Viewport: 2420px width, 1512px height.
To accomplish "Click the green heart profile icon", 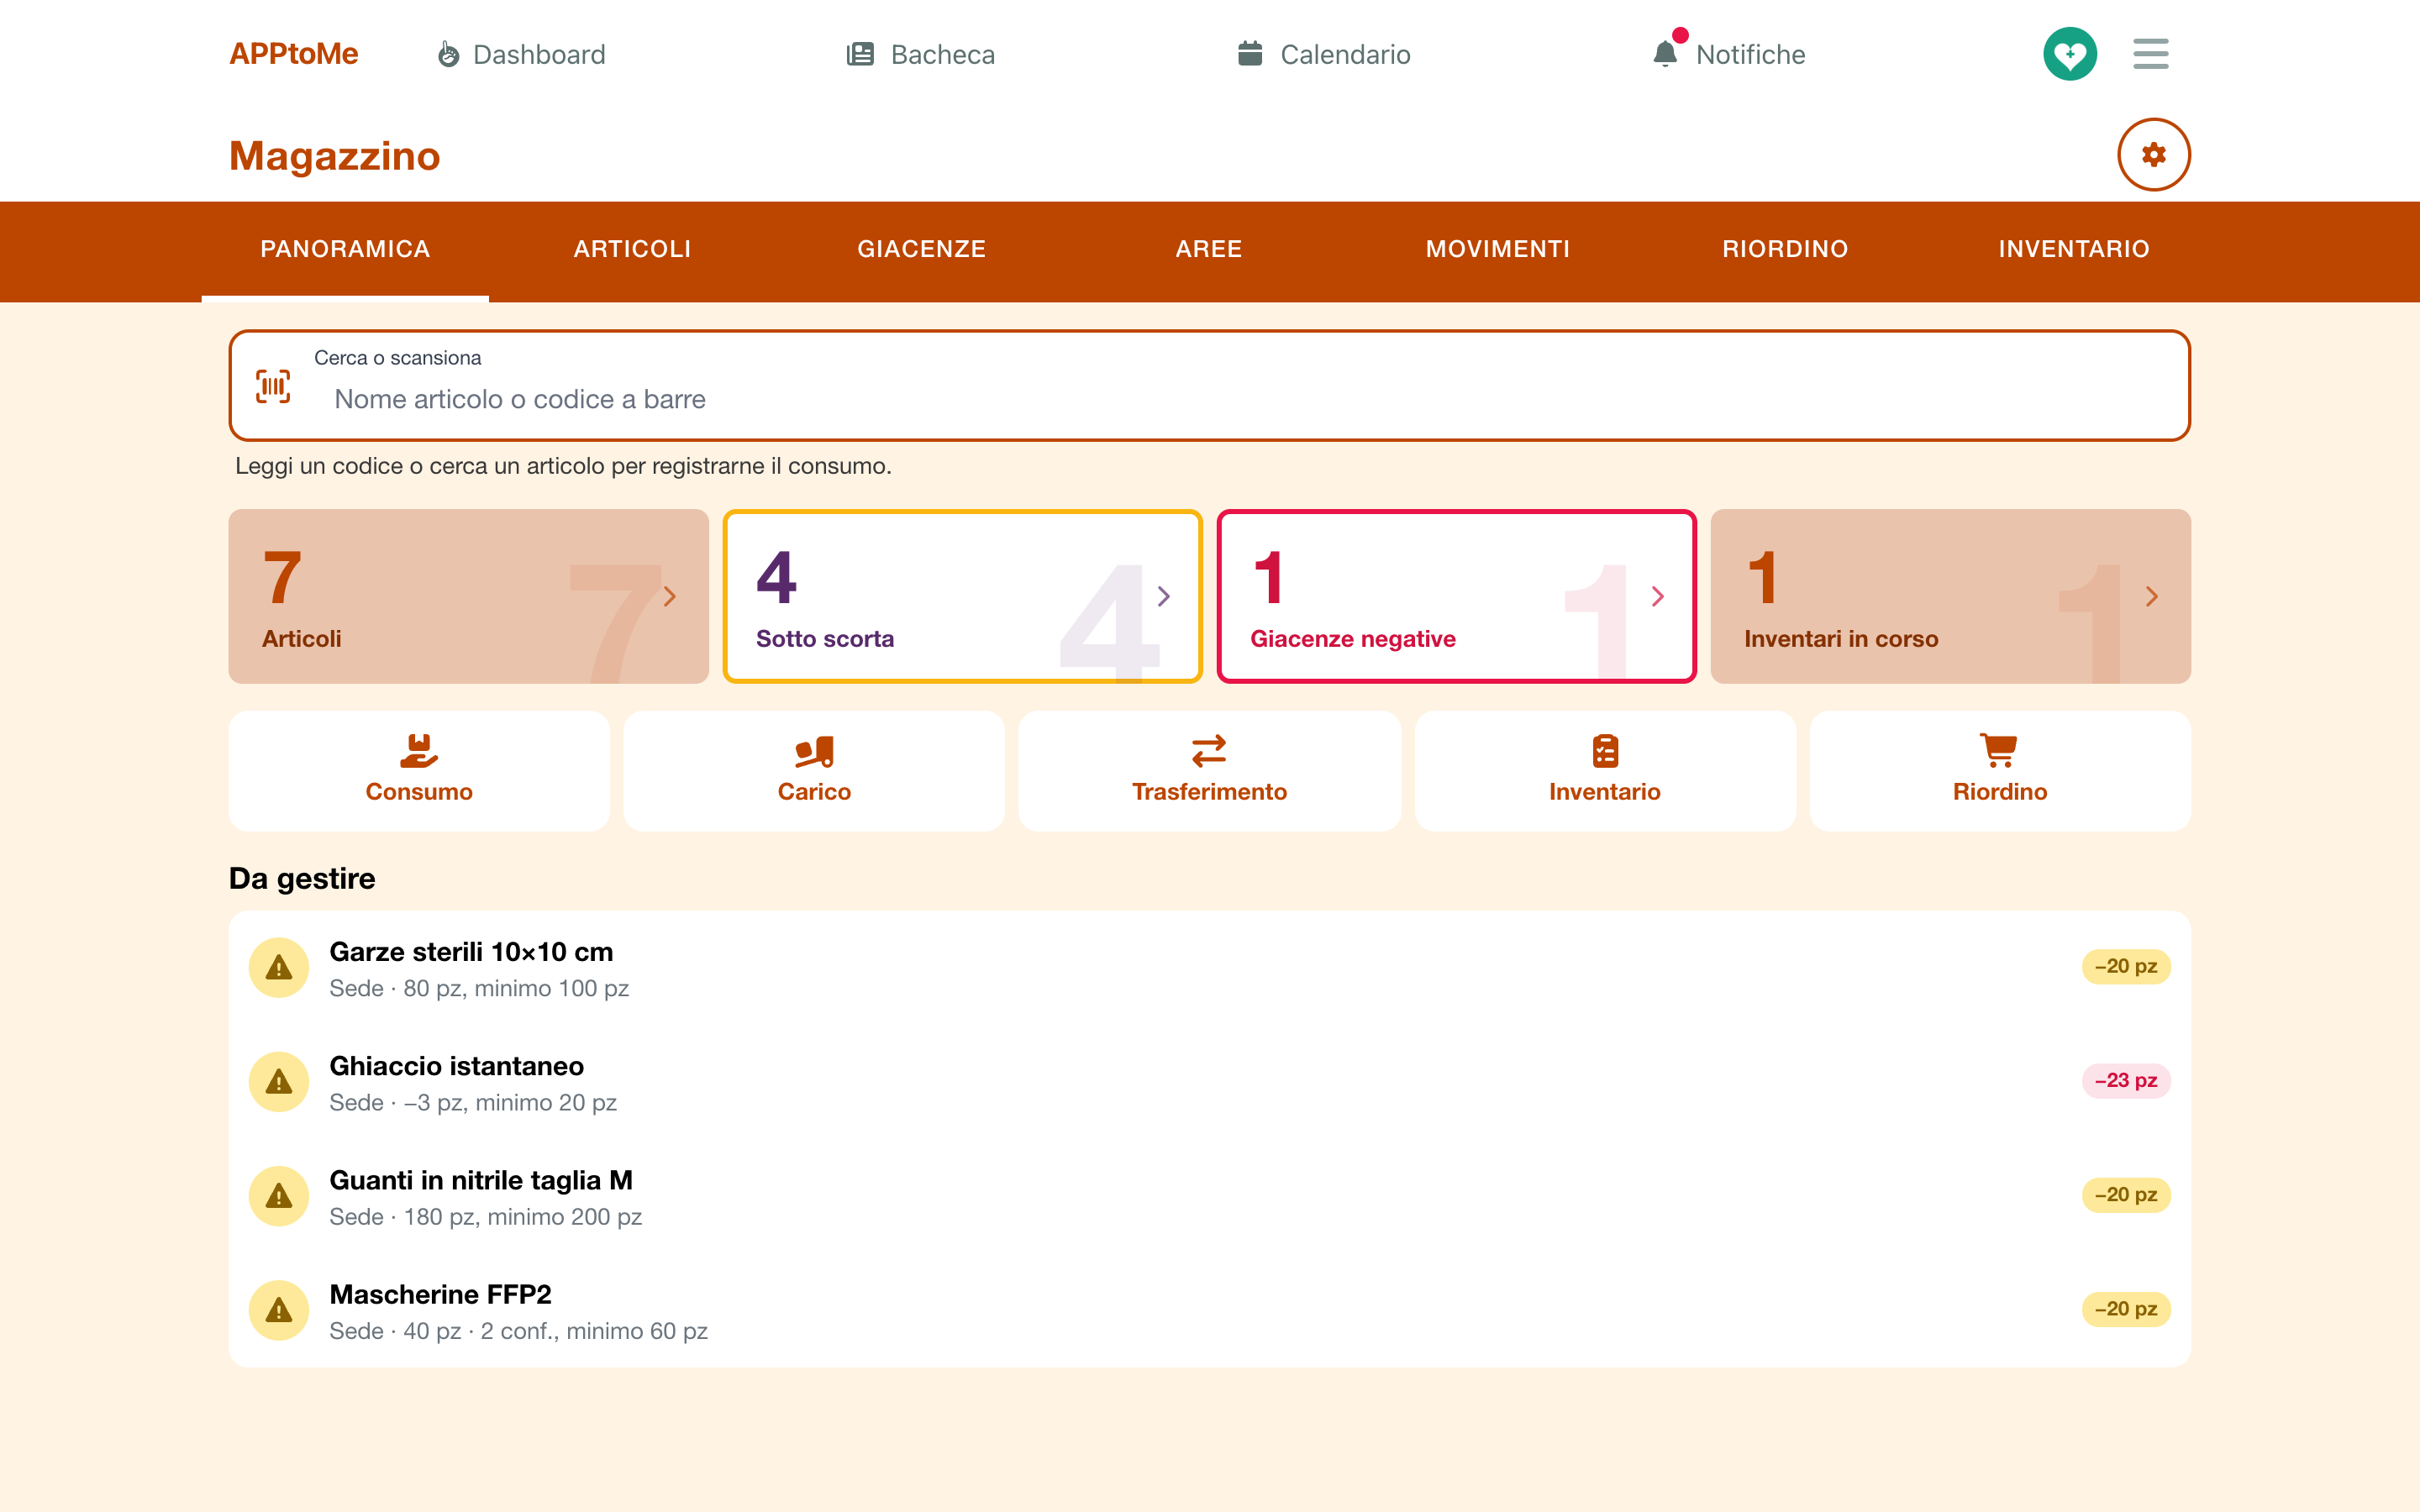I will point(2070,54).
